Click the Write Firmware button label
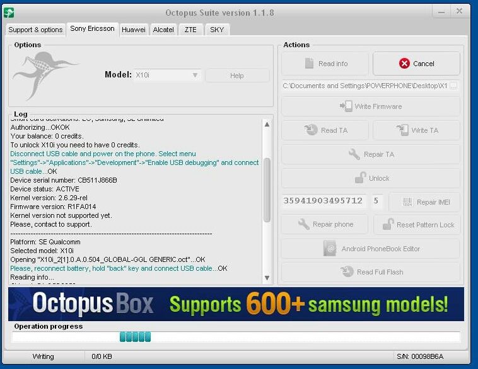This screenshot has width=478, height=369. click(378, 106)
